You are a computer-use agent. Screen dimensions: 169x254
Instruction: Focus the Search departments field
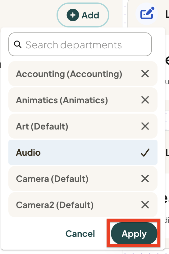point(80,44)
